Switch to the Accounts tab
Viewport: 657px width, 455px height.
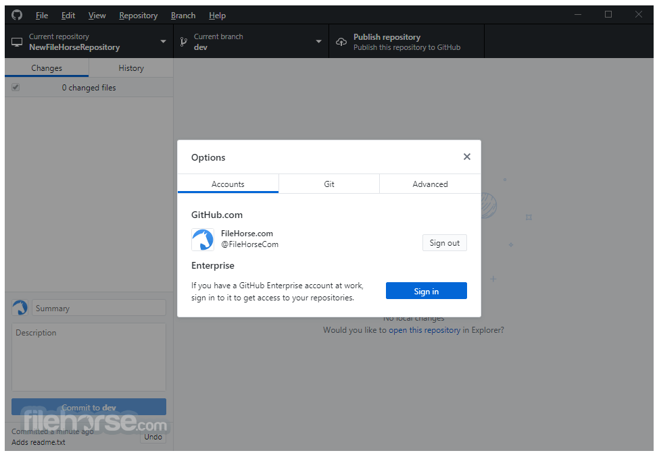point(228,184)
